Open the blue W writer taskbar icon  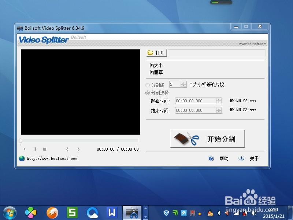coord(112,213)
